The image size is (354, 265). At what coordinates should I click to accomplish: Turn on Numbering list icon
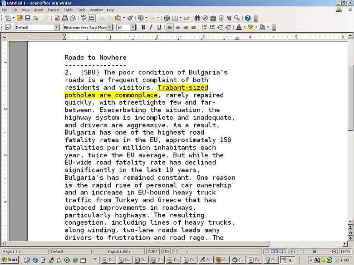pos(204,28)
